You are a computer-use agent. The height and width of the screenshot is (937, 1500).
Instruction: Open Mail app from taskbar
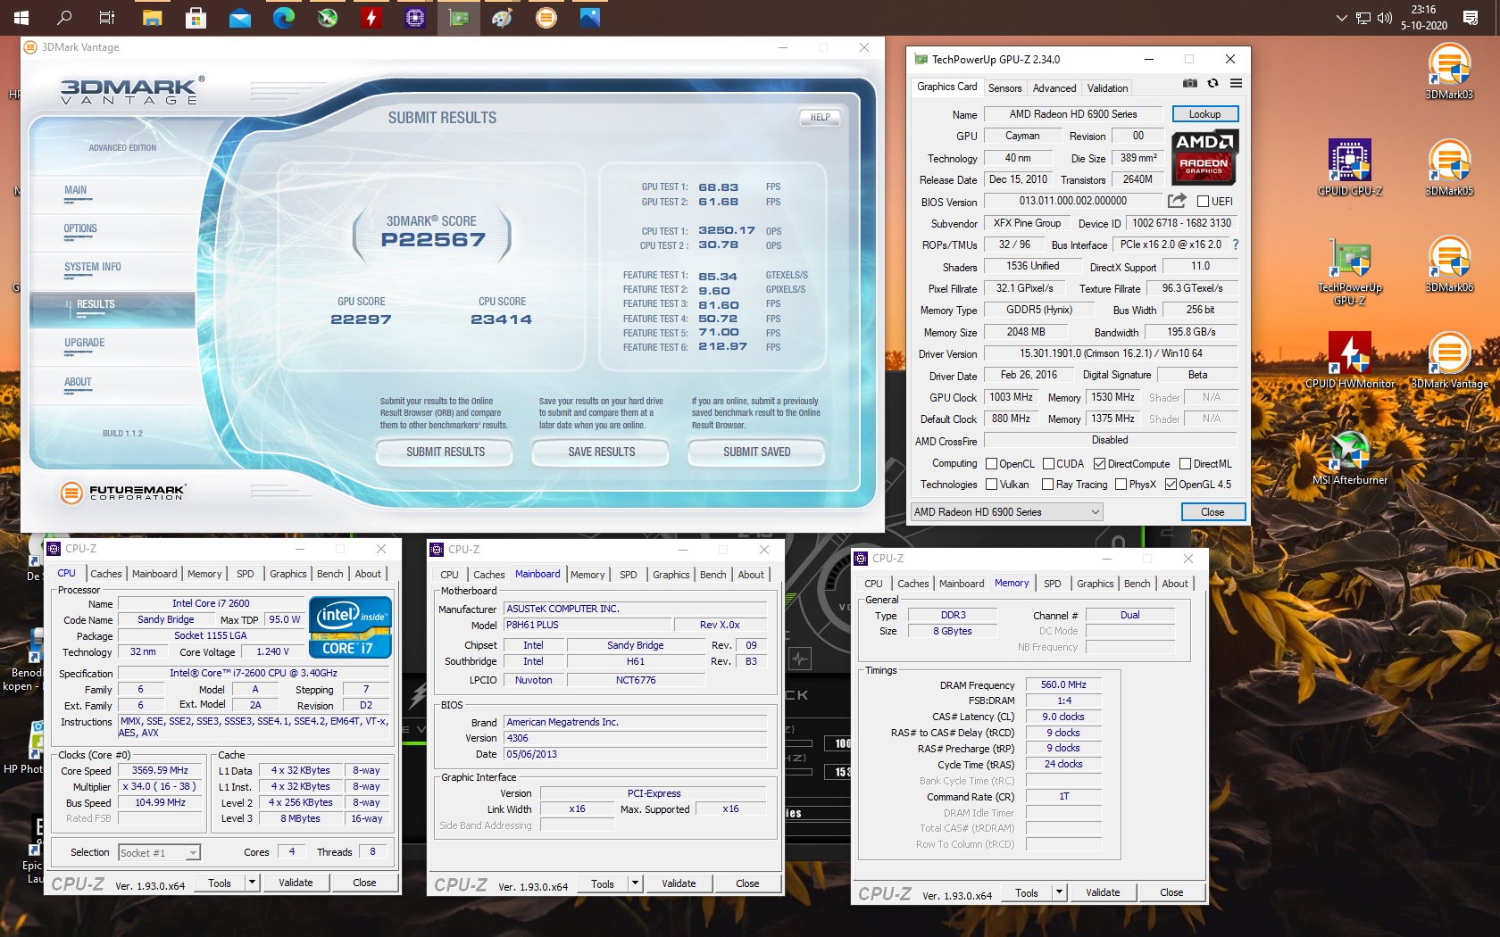point(239,17)
